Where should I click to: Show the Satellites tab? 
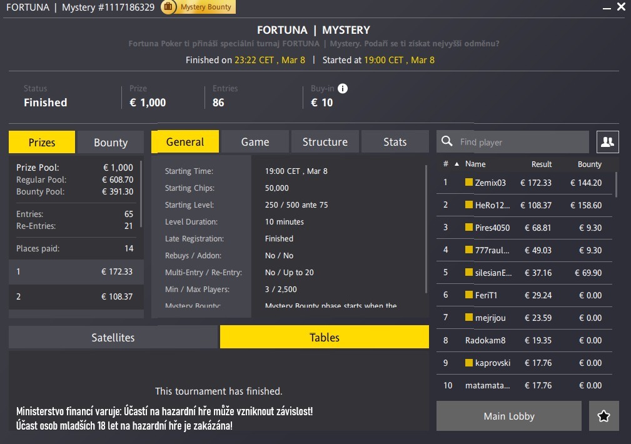[113, 337]
